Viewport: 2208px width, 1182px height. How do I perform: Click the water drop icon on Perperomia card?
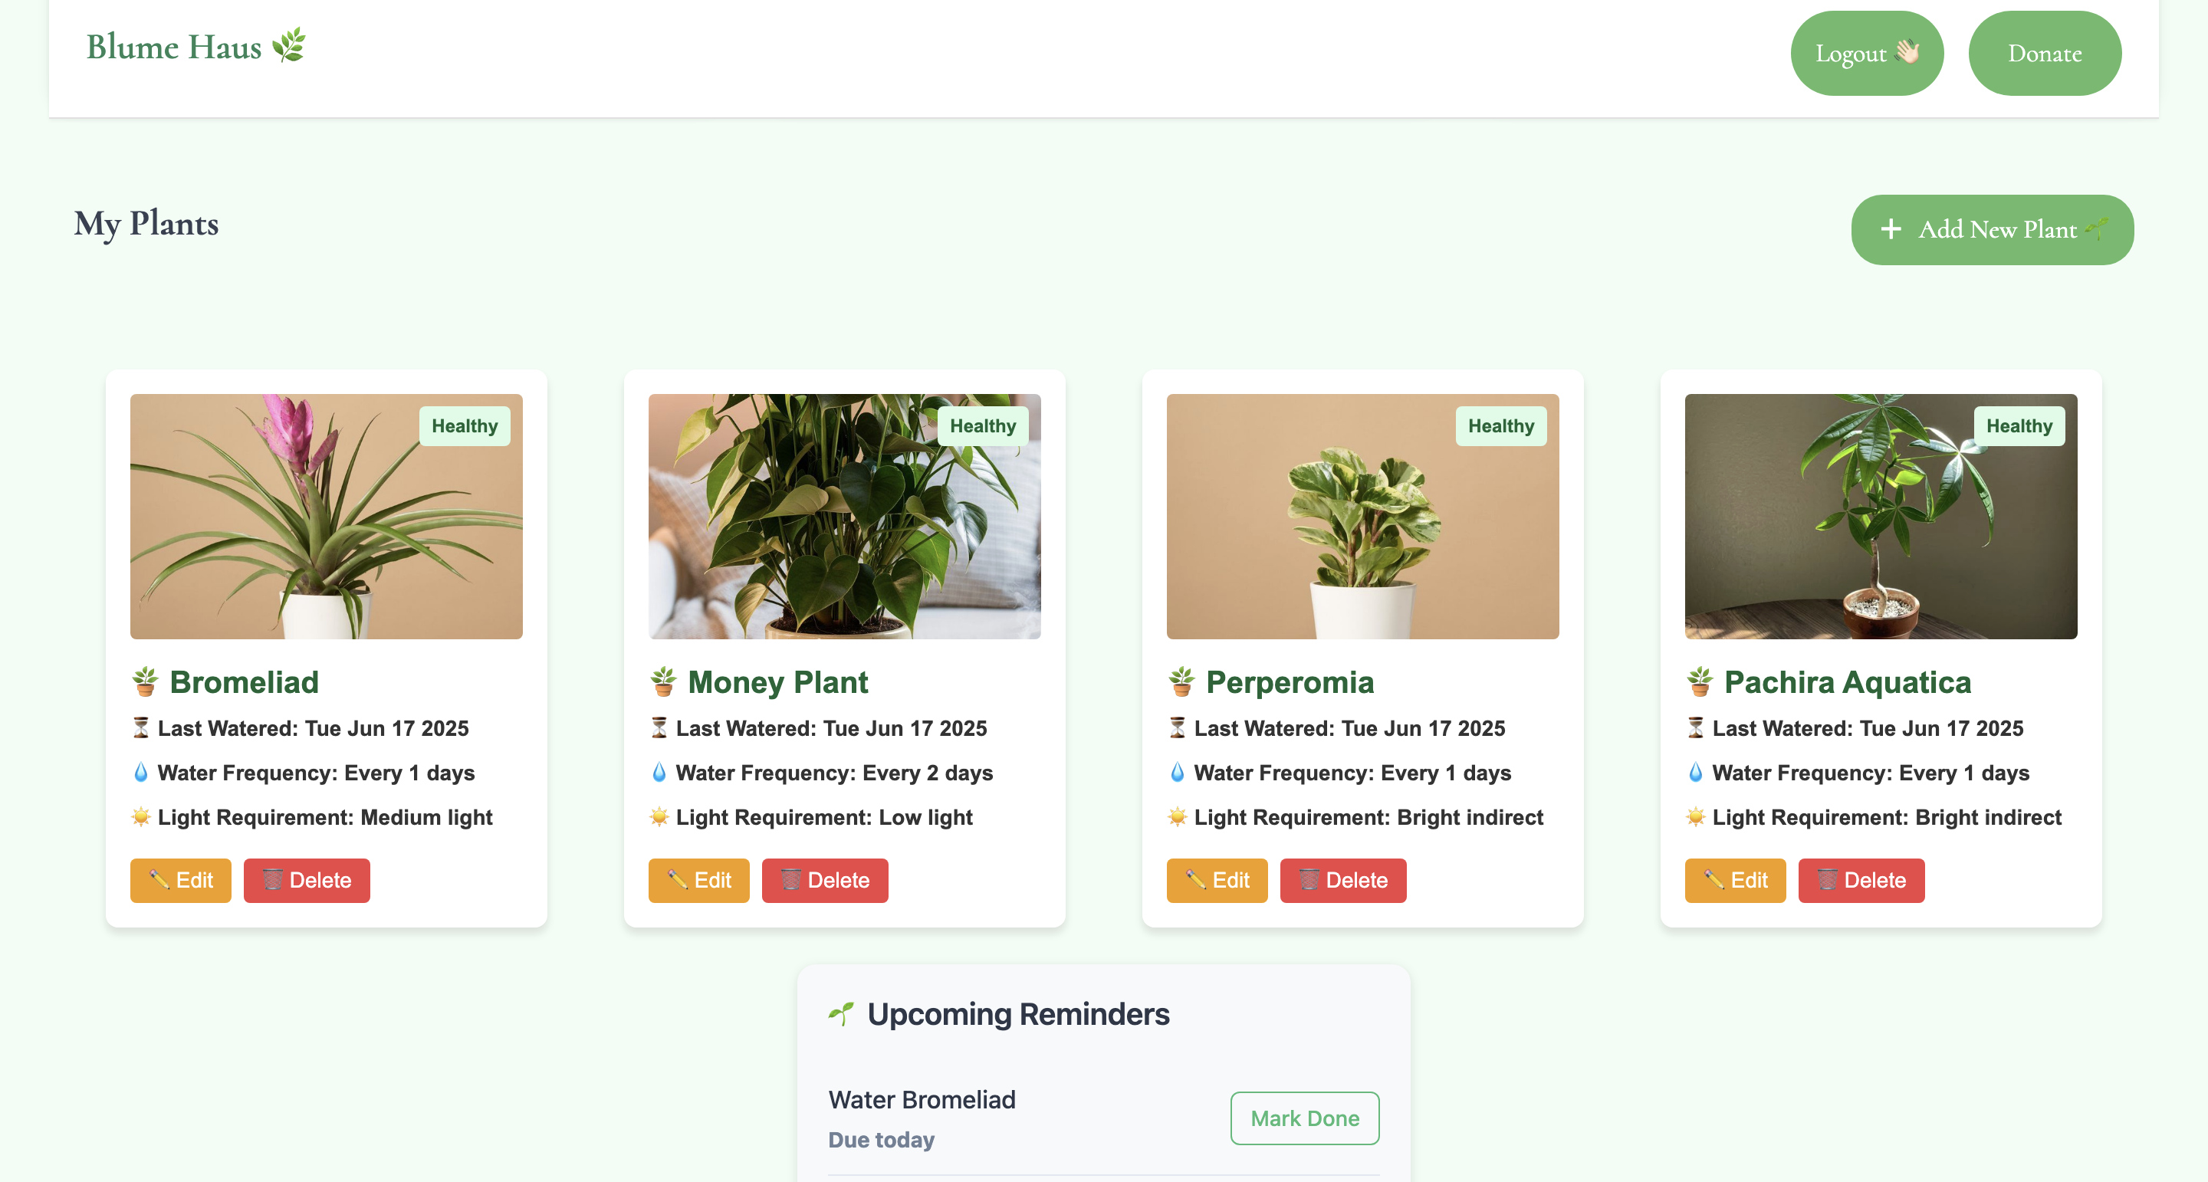(x=1177, y=772)
